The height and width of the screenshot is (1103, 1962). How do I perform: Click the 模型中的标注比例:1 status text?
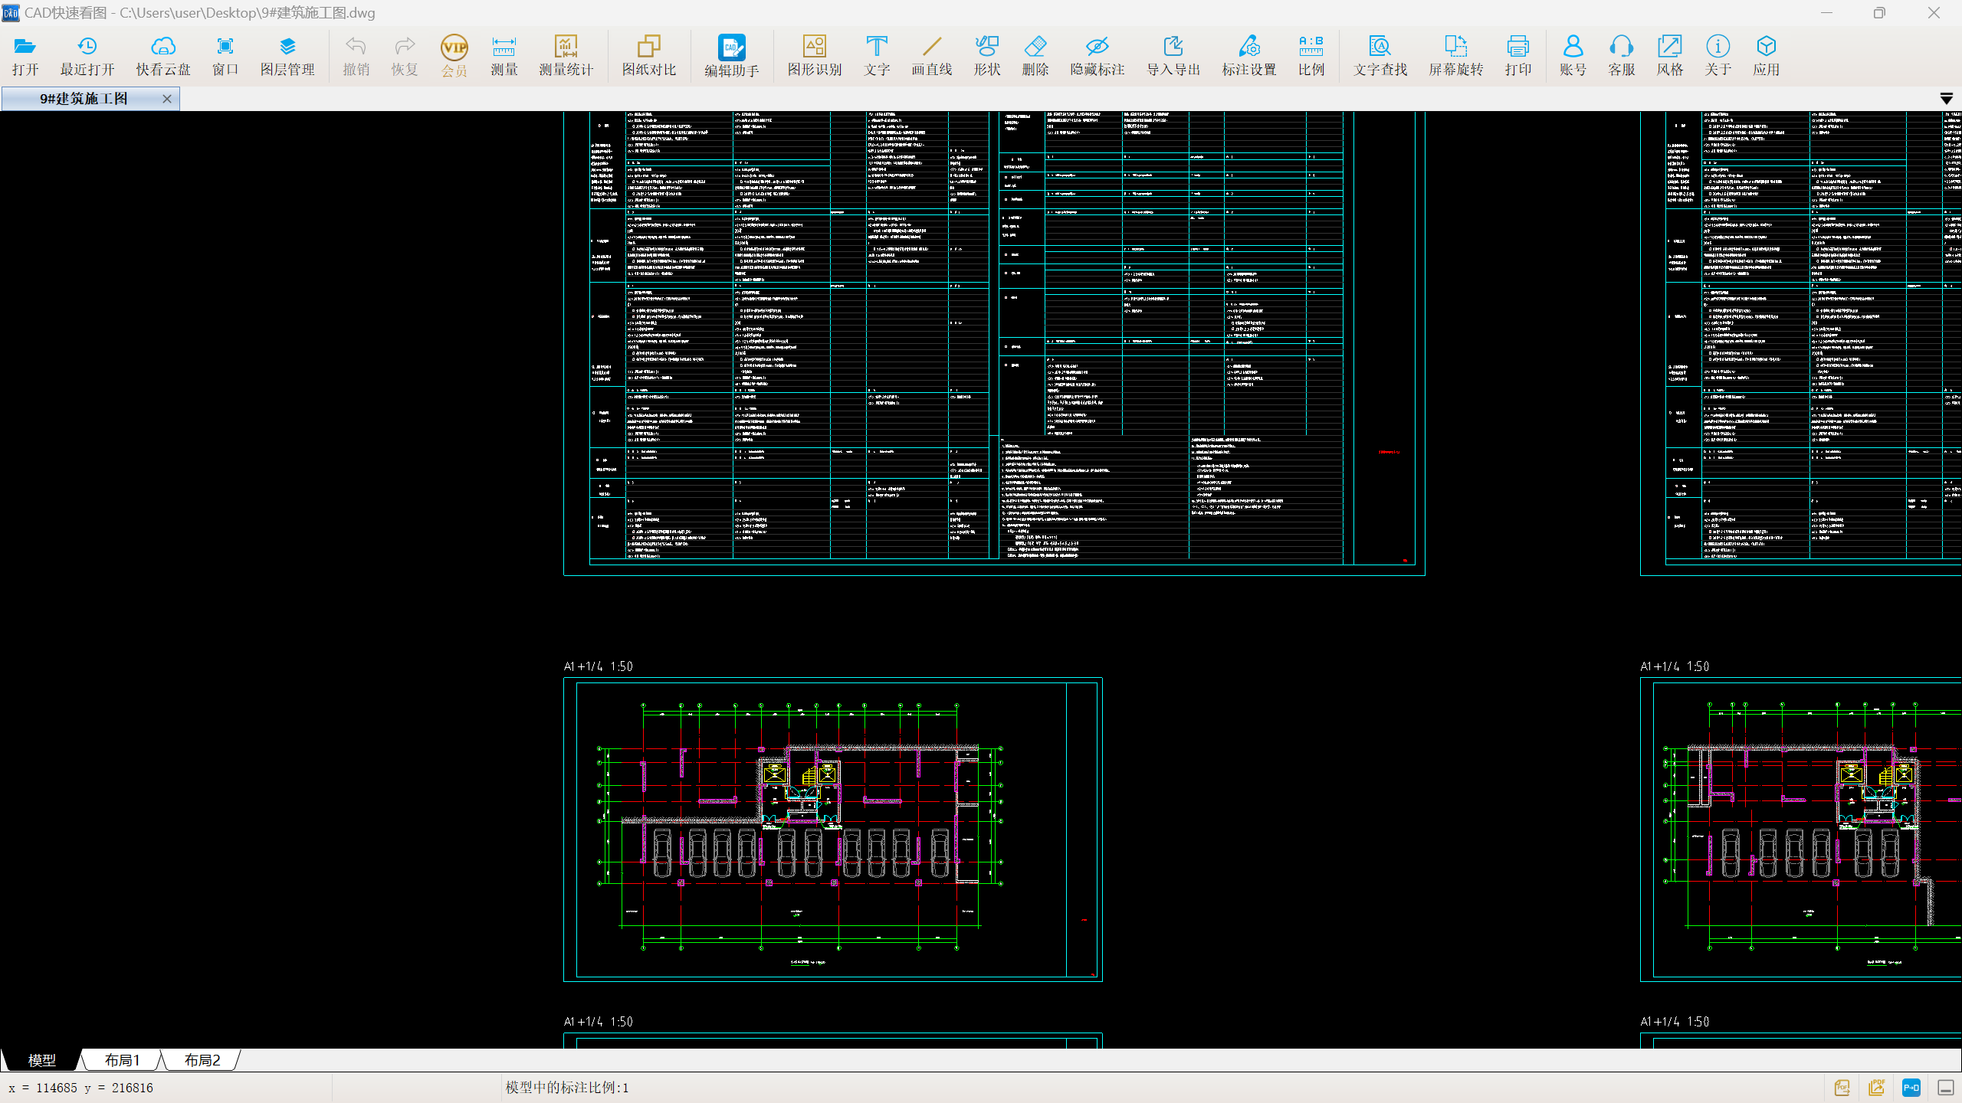(567, 1088)
